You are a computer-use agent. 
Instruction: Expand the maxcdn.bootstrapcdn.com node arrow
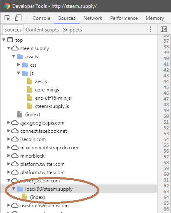[9, 147]
